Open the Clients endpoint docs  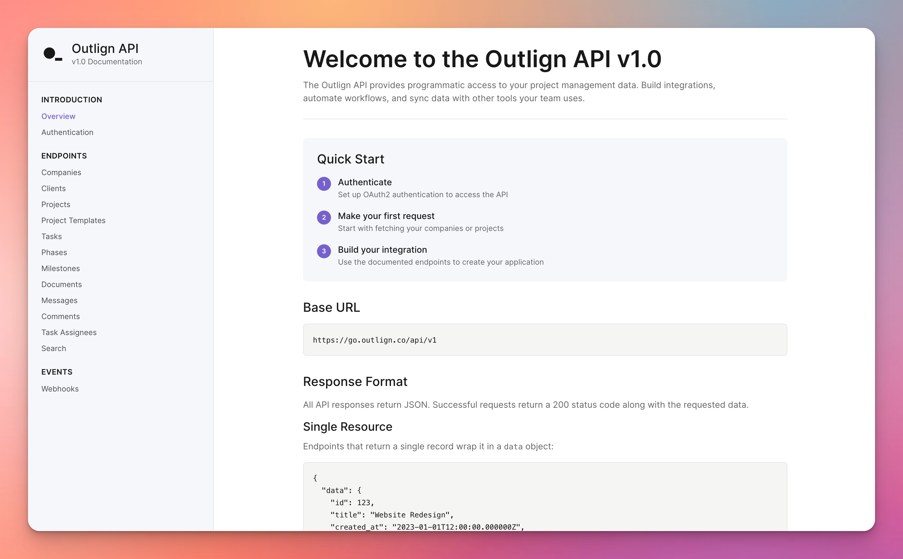[x=53, y=188]
